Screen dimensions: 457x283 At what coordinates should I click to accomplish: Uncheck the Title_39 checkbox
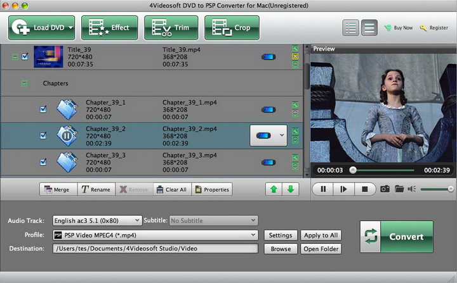tap(25, 56)
